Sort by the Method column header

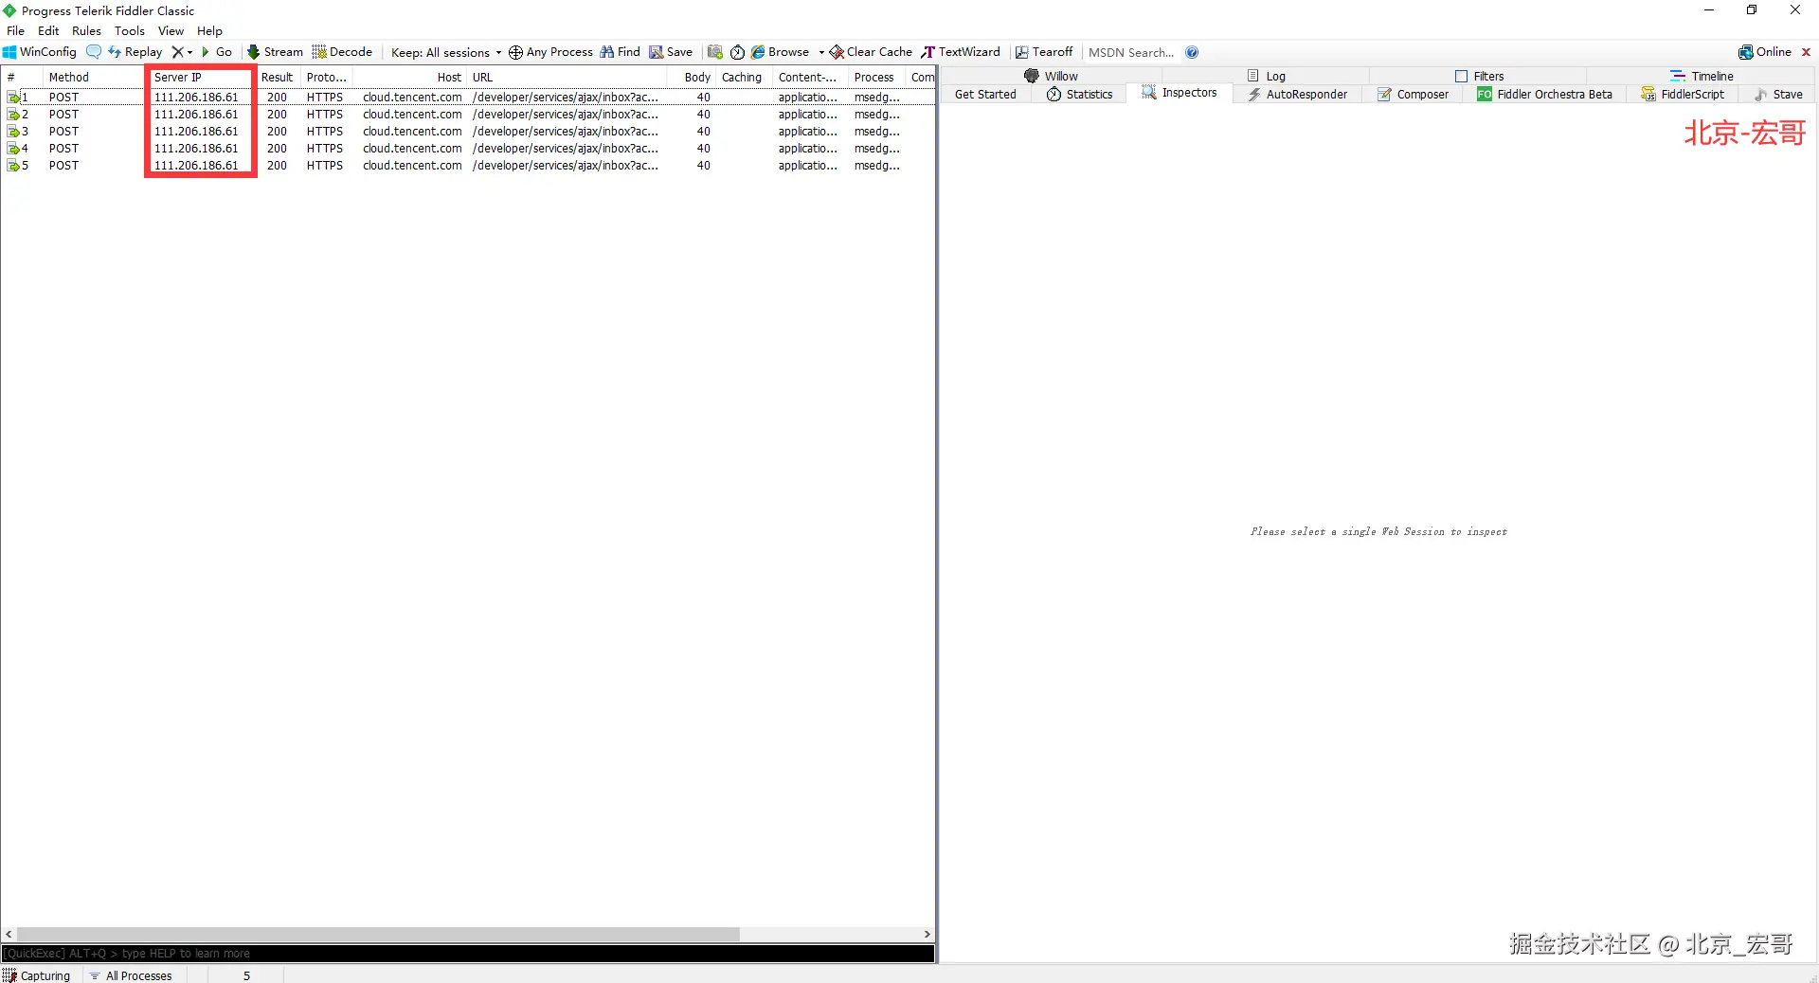92,77
